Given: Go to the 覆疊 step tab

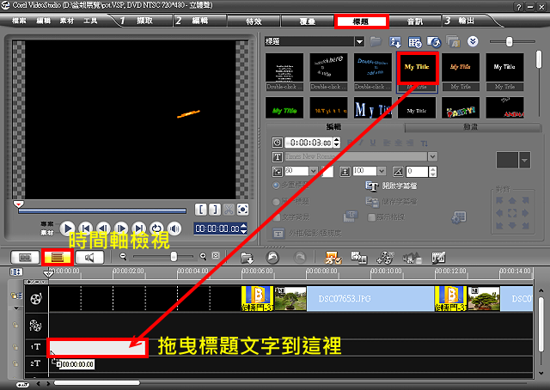Looking at the screenshot, I should [x=308, y=21].
